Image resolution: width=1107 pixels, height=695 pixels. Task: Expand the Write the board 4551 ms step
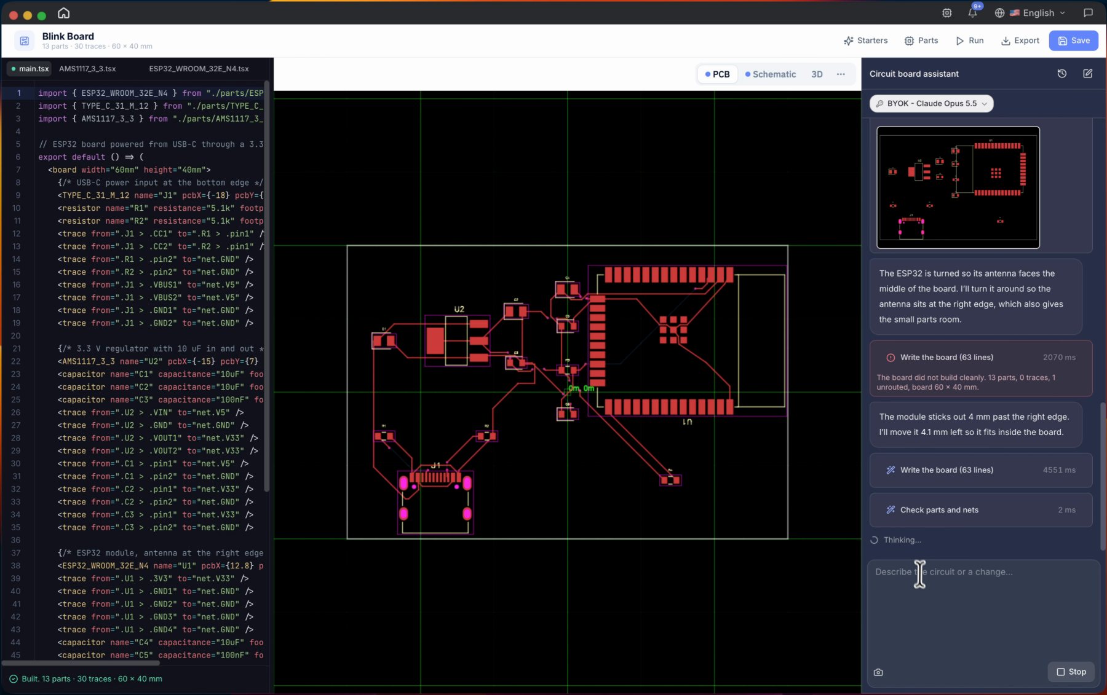981,470
